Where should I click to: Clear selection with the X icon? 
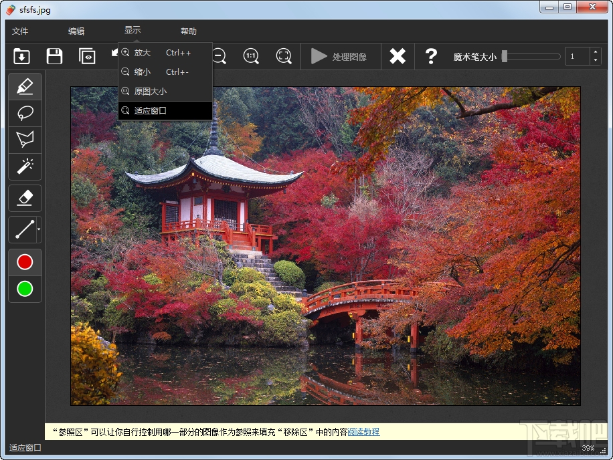[398, 56]
